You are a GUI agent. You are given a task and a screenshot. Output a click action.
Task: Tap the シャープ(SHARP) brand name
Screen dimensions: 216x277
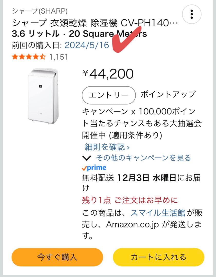(x=40, y=11)
